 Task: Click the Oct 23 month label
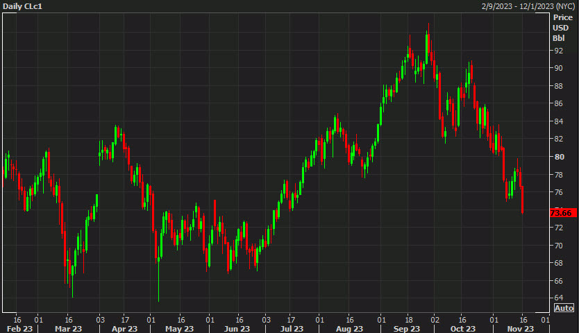click(463, 329)
